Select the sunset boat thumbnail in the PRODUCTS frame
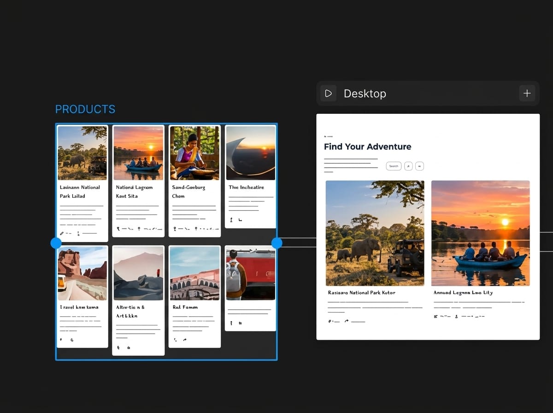 pyautogui.click(x=138, y=153)
